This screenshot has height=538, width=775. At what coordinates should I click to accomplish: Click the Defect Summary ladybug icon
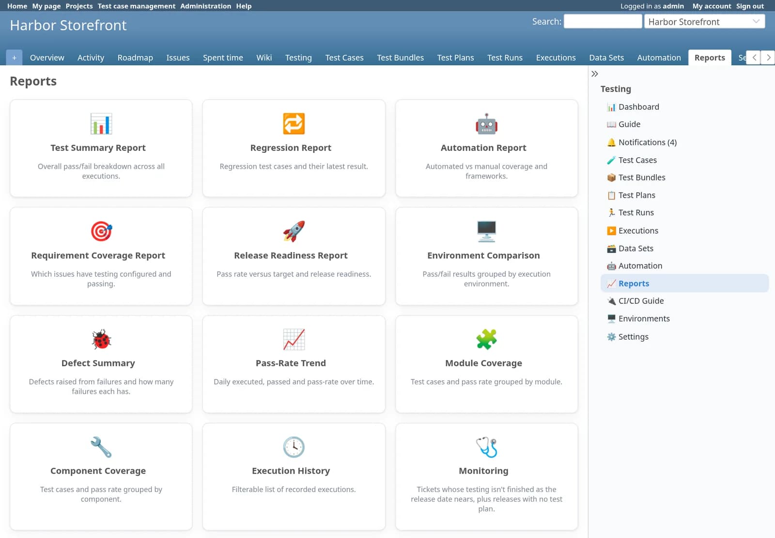[x=101, y=339]
